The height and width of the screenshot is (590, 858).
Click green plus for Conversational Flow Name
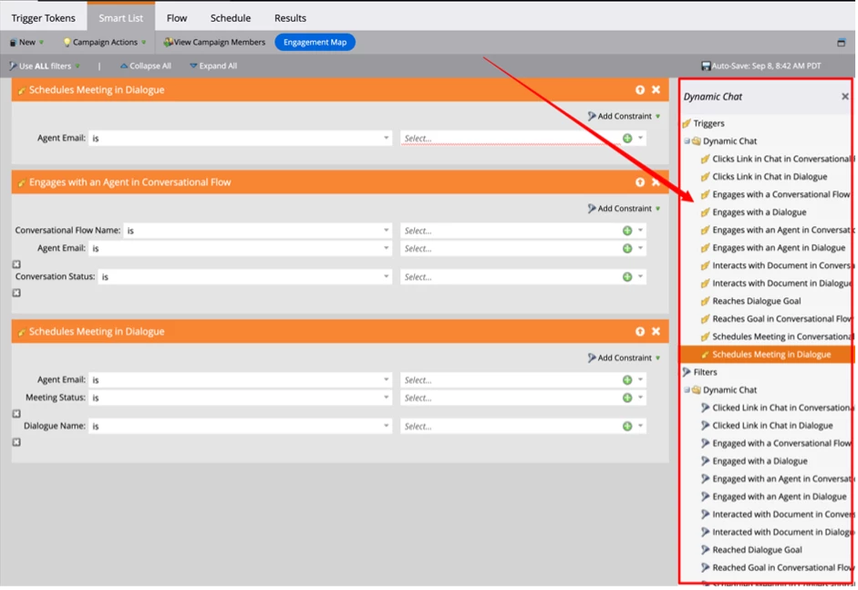[x=627, y=231]
